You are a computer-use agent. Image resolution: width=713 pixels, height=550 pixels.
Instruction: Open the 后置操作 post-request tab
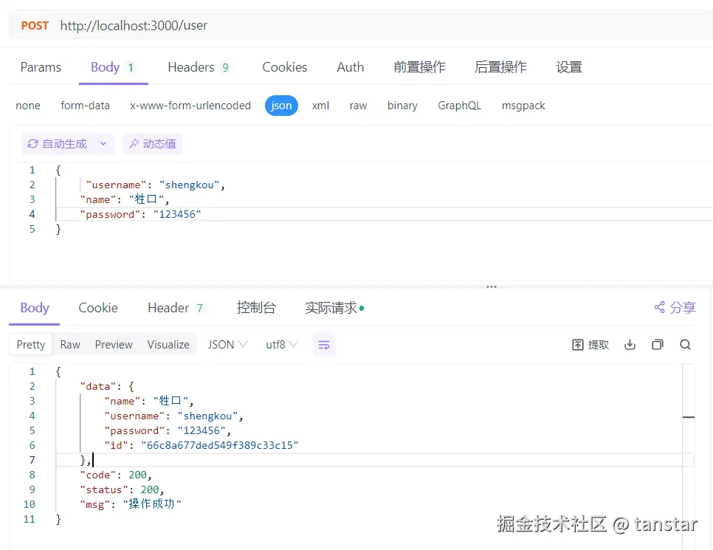click(x=500, y=67)
